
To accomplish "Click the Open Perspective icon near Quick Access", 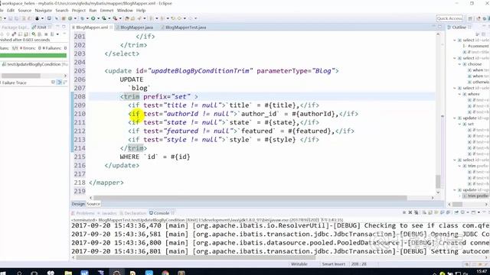I will [470, 18].
